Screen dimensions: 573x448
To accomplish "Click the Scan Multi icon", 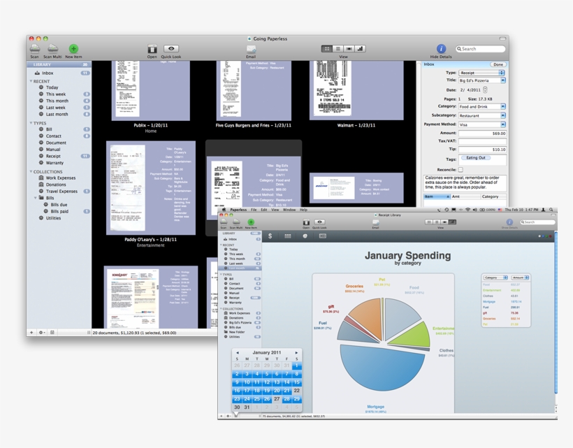I will tap(52, 48).
